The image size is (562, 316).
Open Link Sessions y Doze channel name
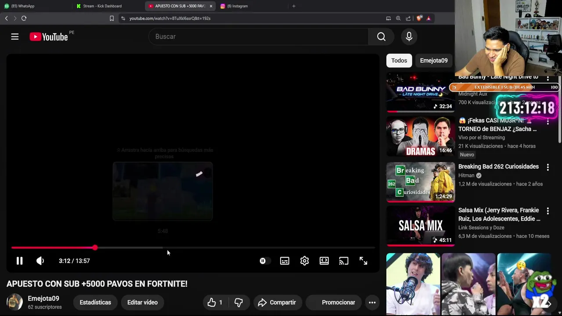481,228
